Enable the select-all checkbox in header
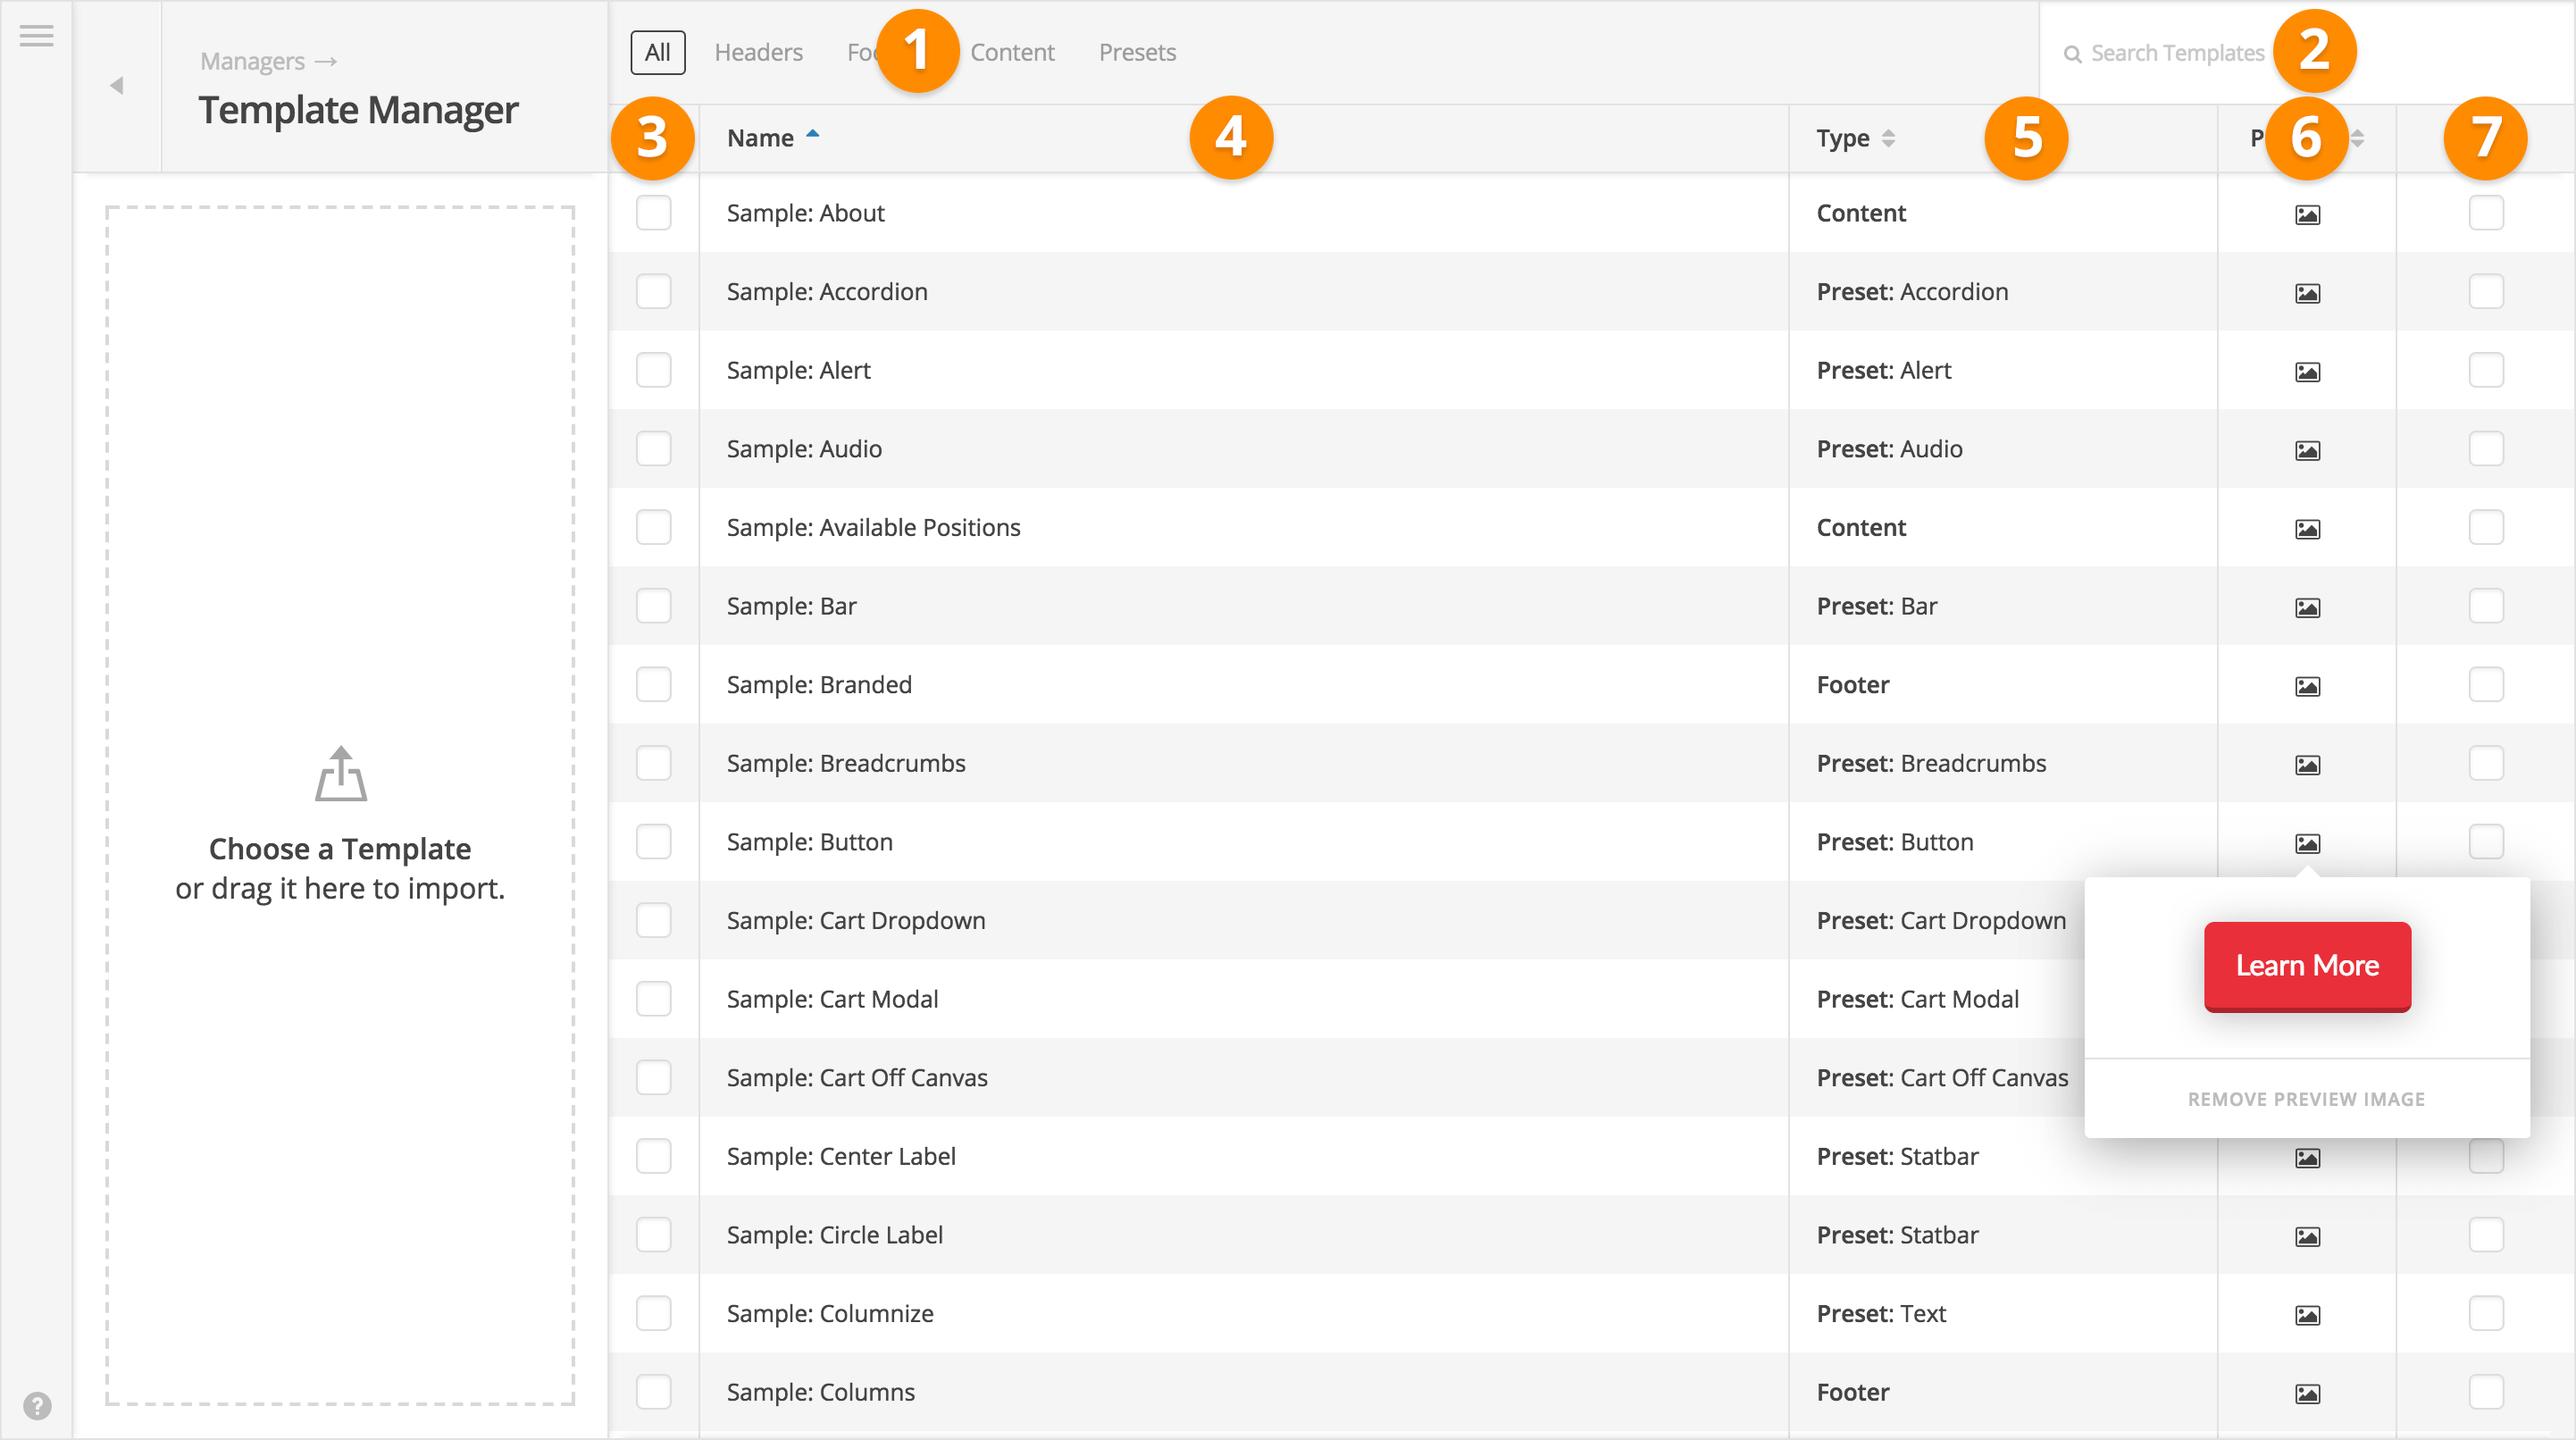This screenshot has width=2576, height=1440. [x=655, y=138]
